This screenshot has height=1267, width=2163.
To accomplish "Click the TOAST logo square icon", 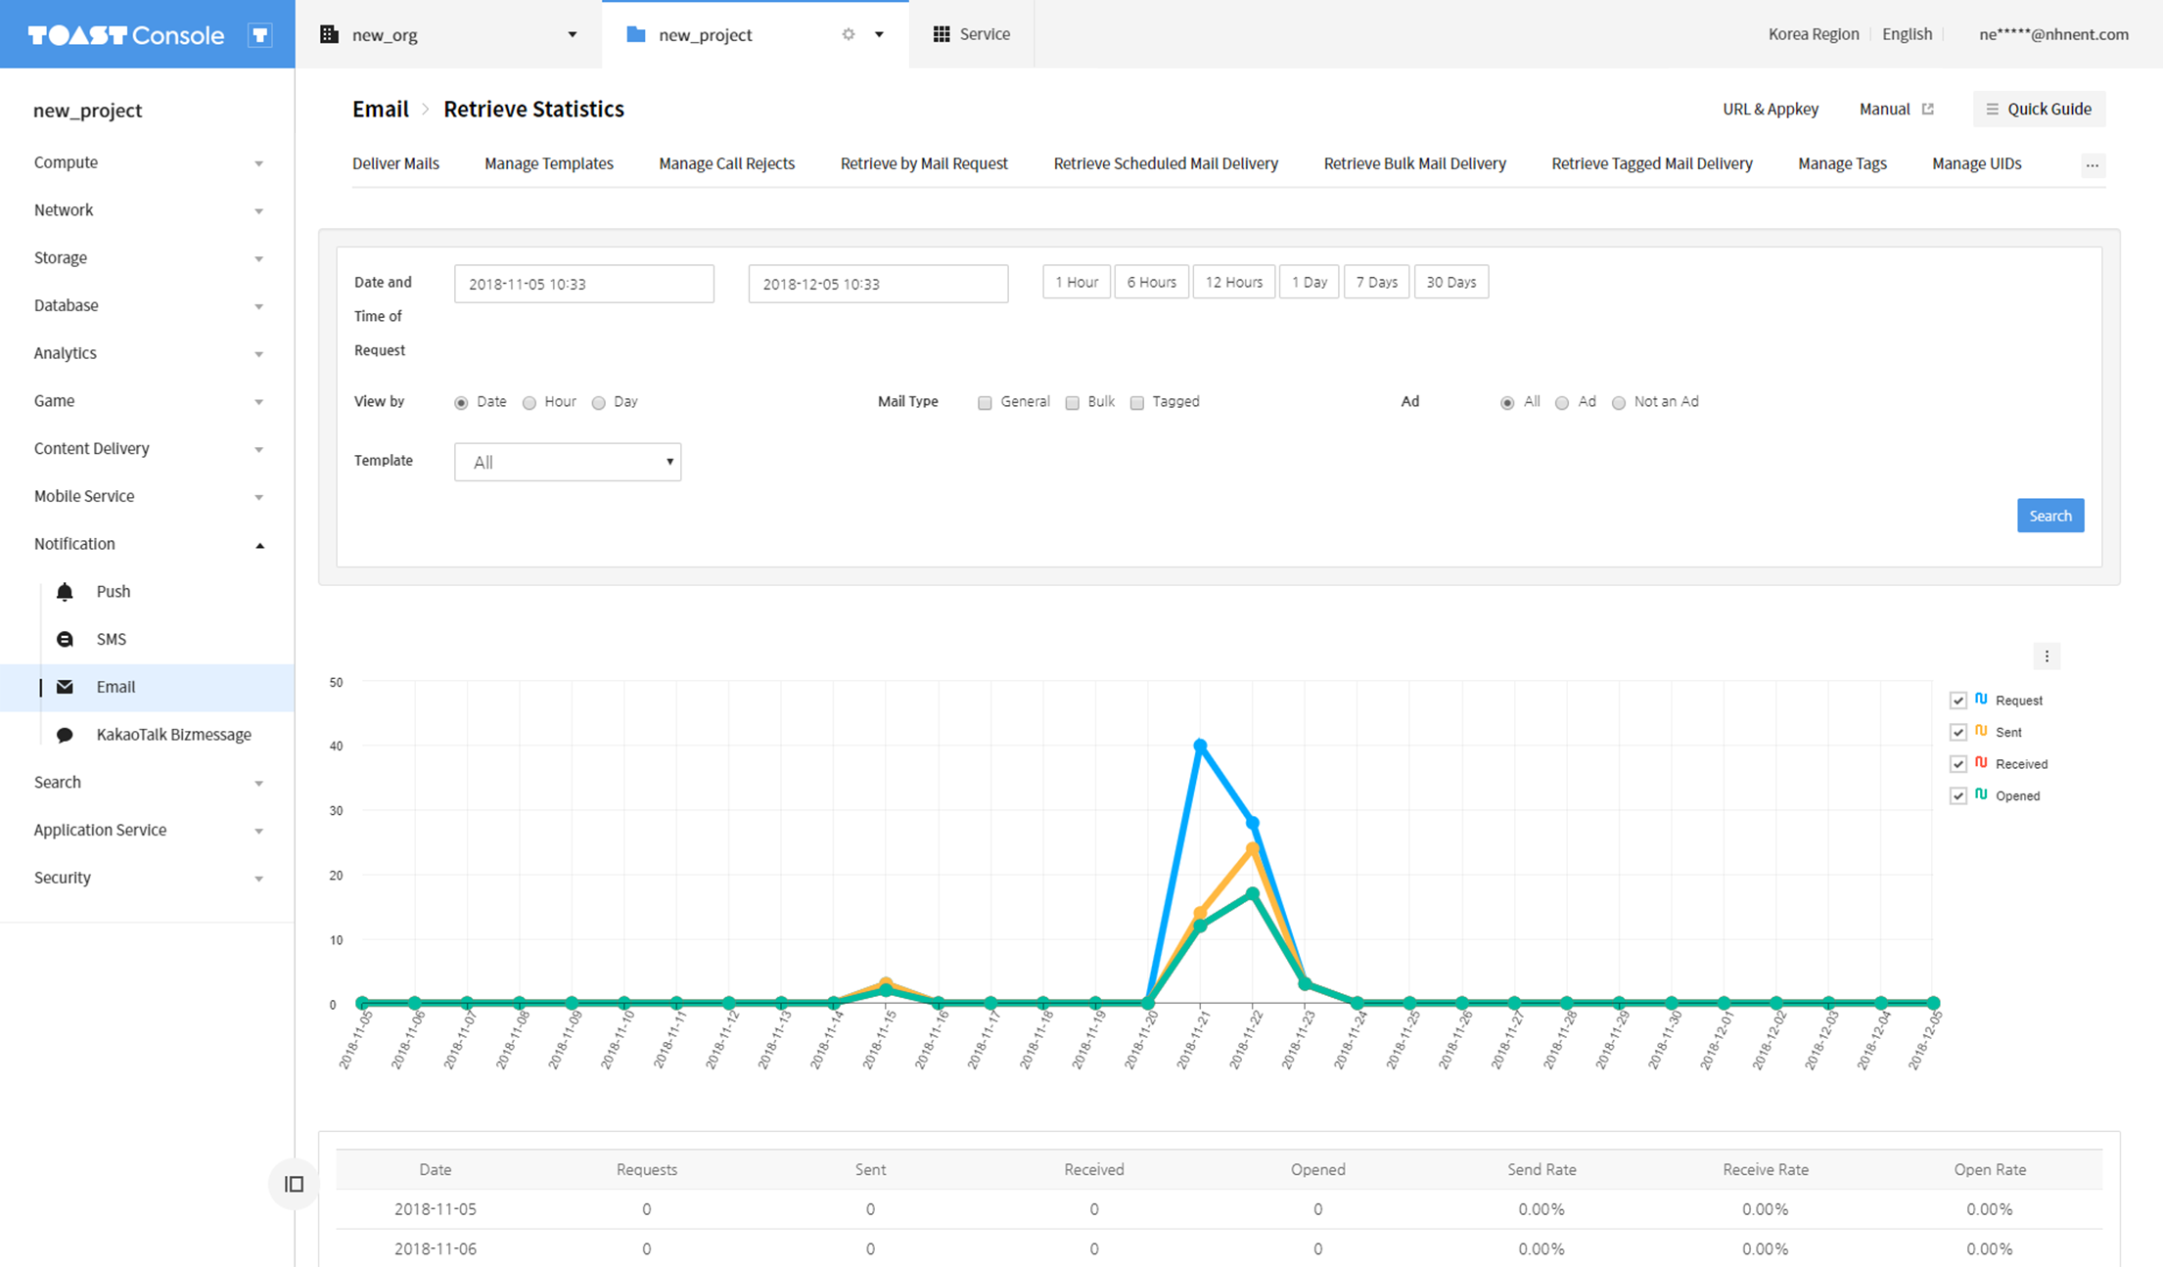I will (260, 35).
